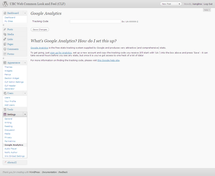Click Save Changes button
This screenshot has width=215, height=176.
click(40, 30)
